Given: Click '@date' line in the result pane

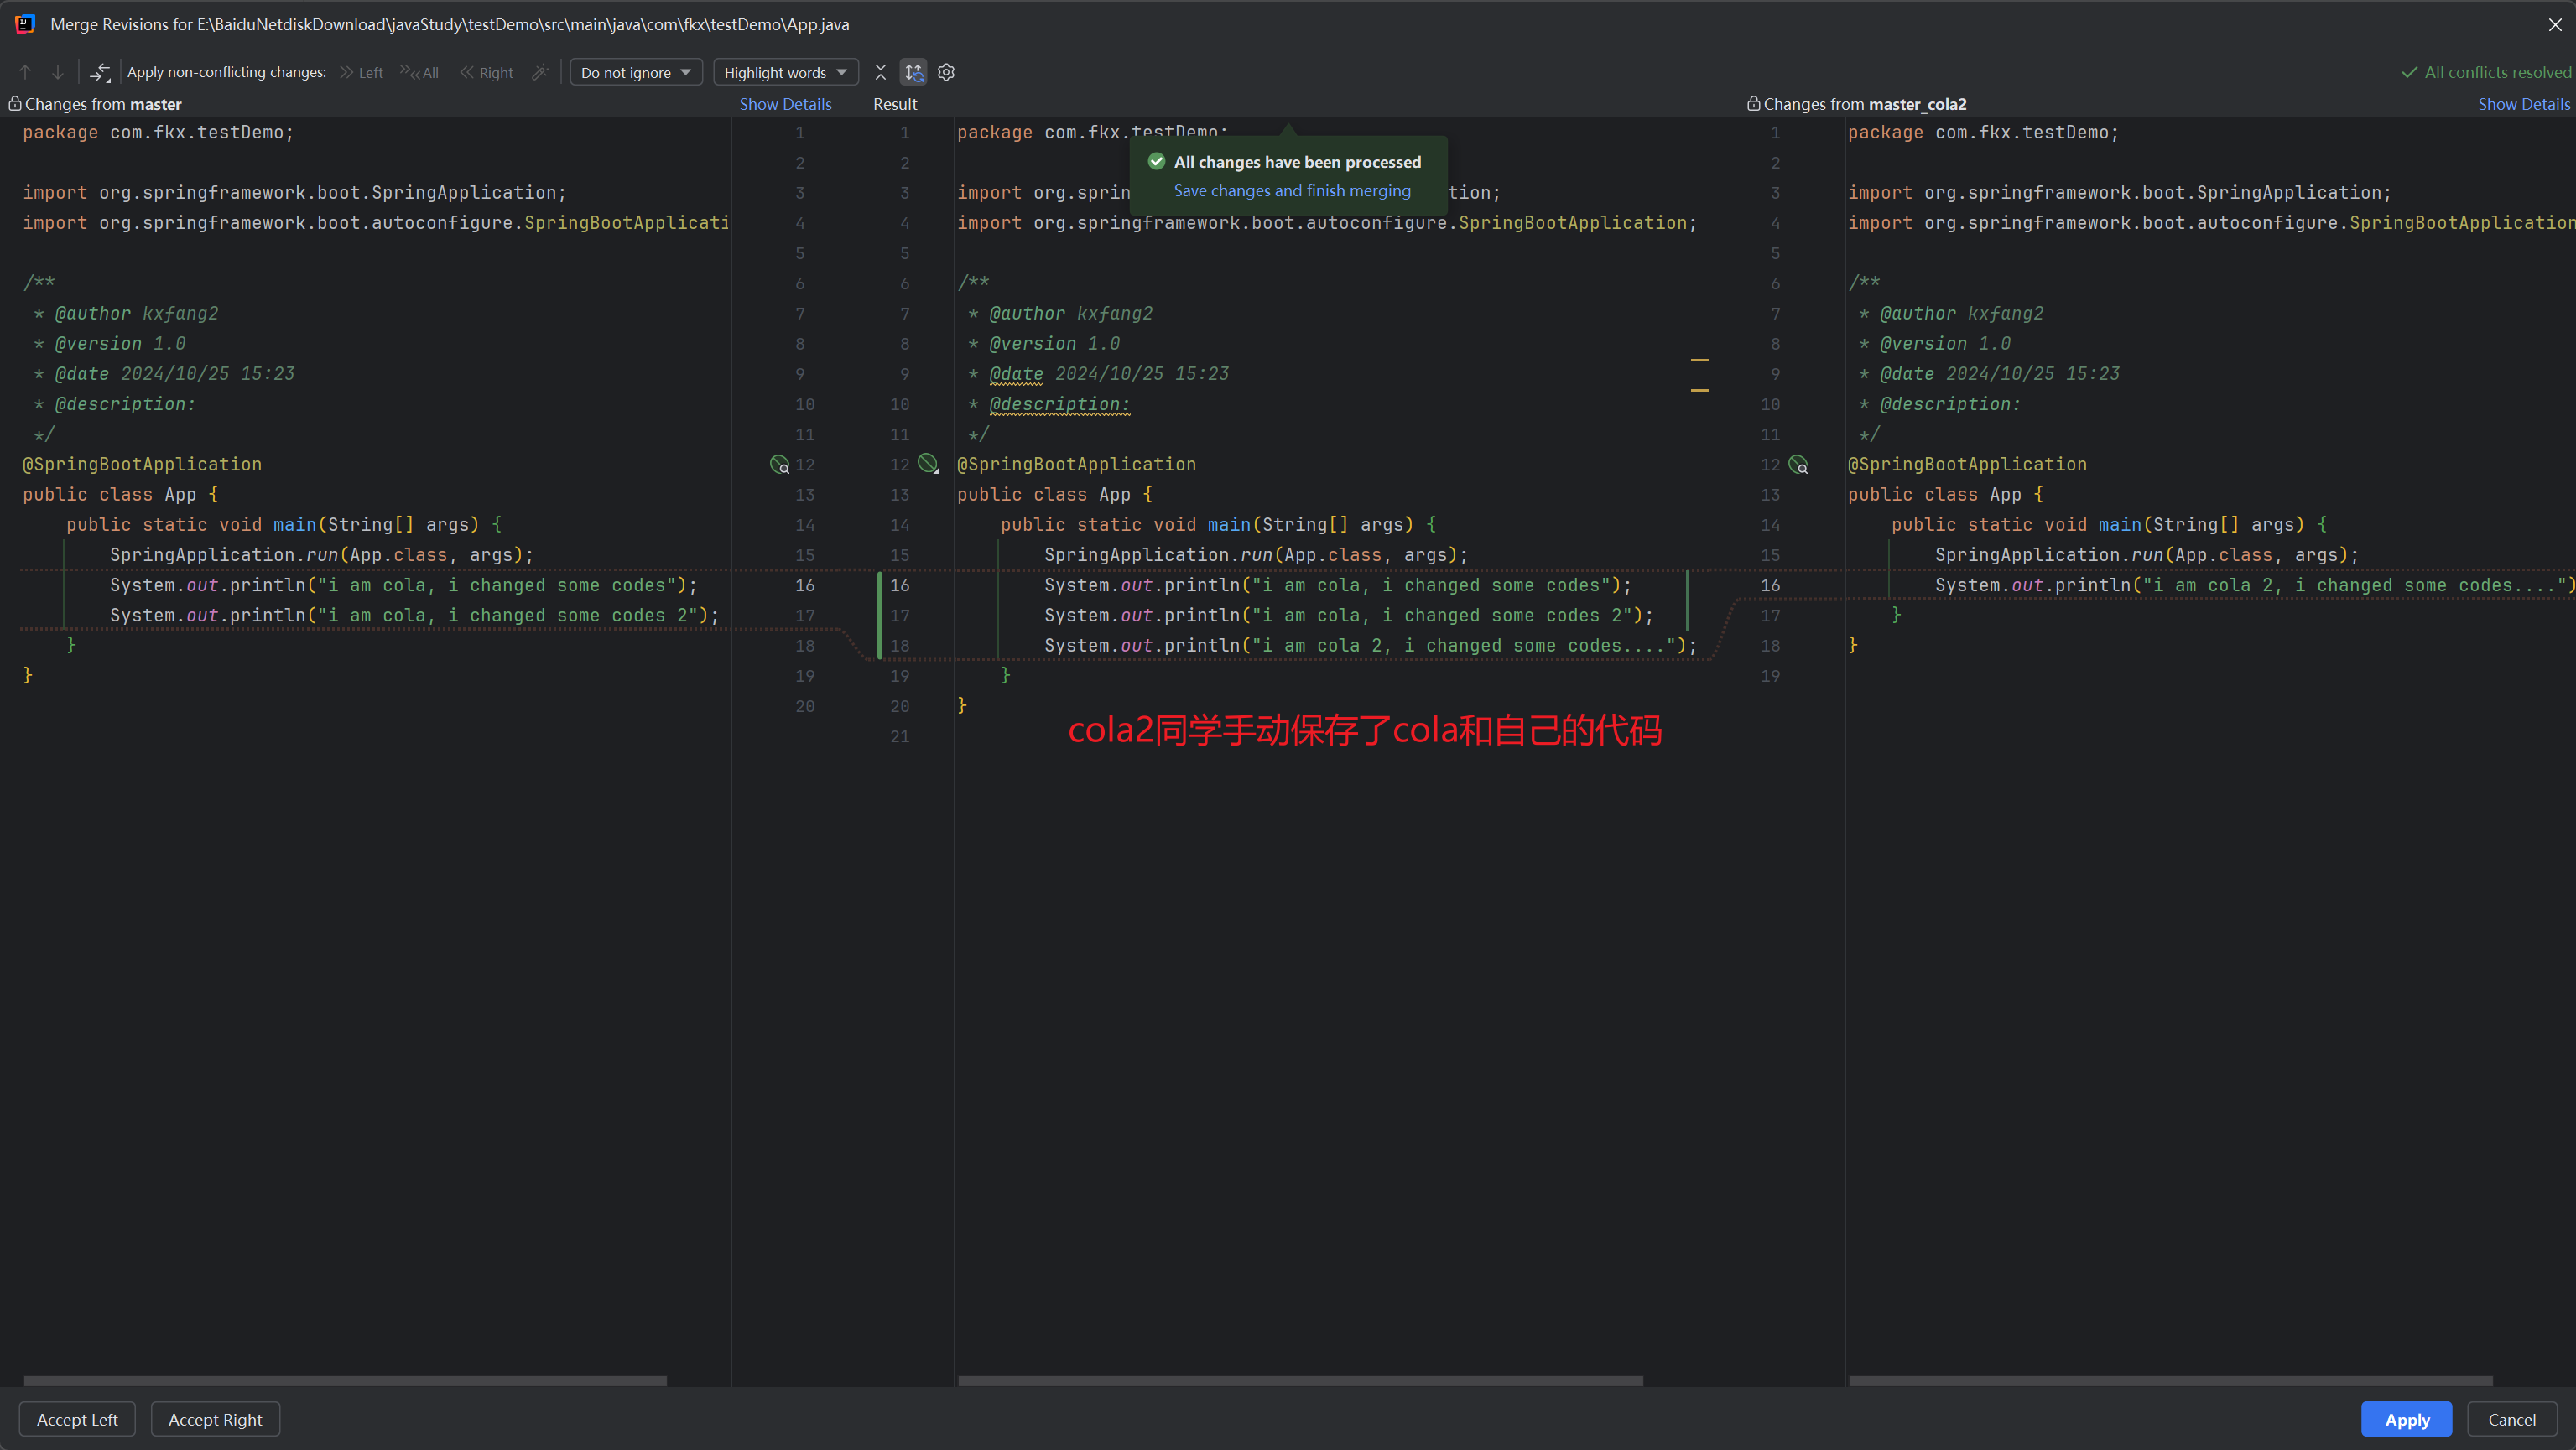Looking at the screenshot, I should coord(1099,373).
